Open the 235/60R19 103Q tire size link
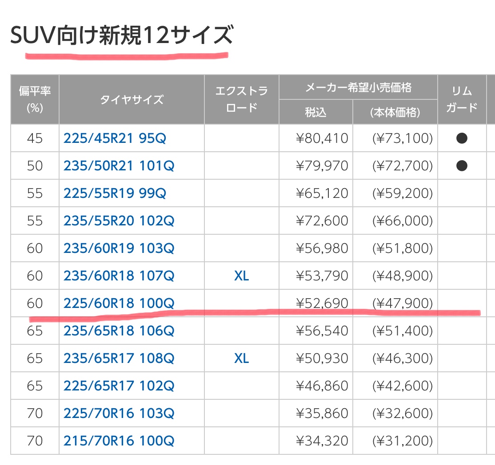The width and height of the screenshot is (495, 465). (119, 248)
